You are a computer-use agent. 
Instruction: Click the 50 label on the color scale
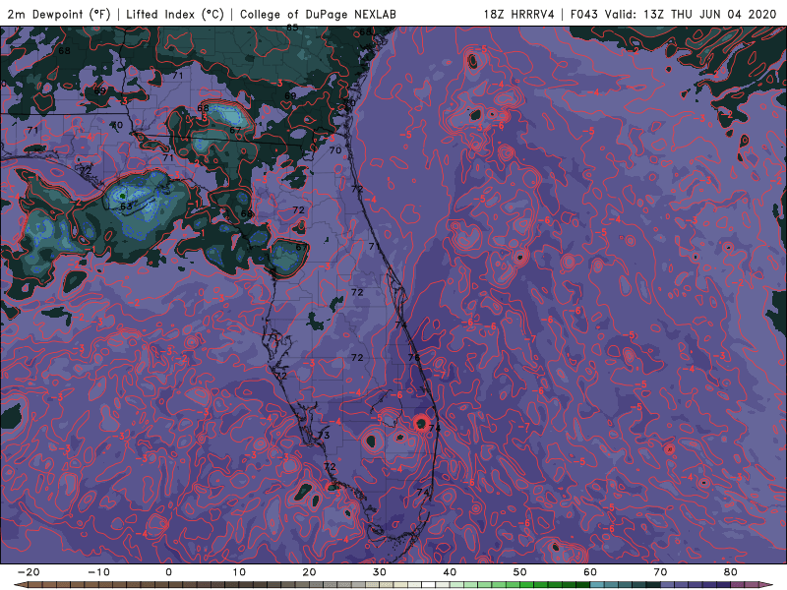point(520,572)
